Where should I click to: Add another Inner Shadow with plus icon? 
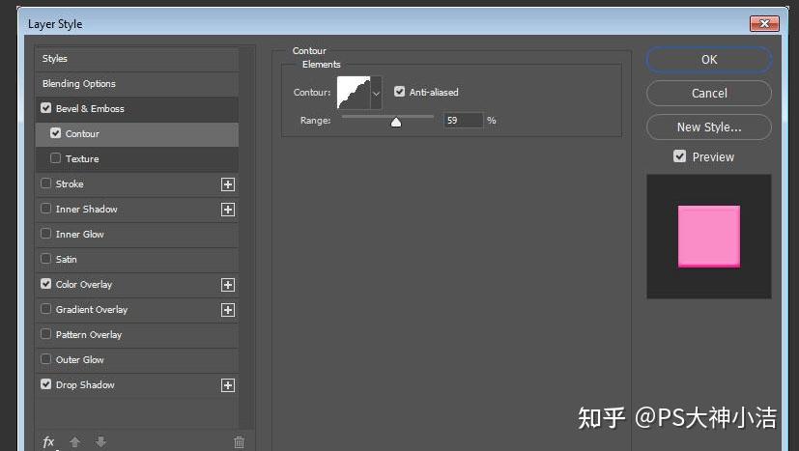(x=228, y=210)
